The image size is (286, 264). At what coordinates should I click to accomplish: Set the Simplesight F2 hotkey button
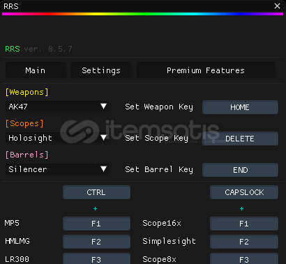click(x=244, y=242)
